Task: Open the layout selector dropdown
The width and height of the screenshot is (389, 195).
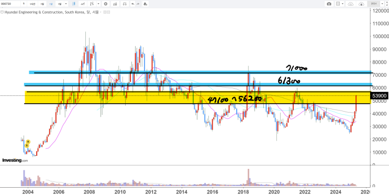Action: pyautogui.click(x=340, y=4)
